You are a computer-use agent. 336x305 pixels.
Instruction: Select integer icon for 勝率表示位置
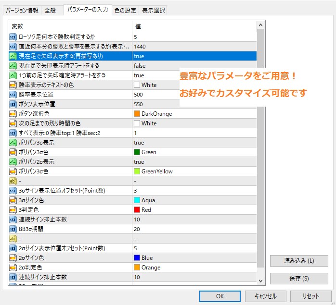13,95
